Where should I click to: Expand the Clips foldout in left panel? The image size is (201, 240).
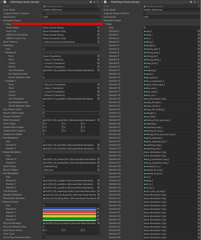tap(5, 24)
